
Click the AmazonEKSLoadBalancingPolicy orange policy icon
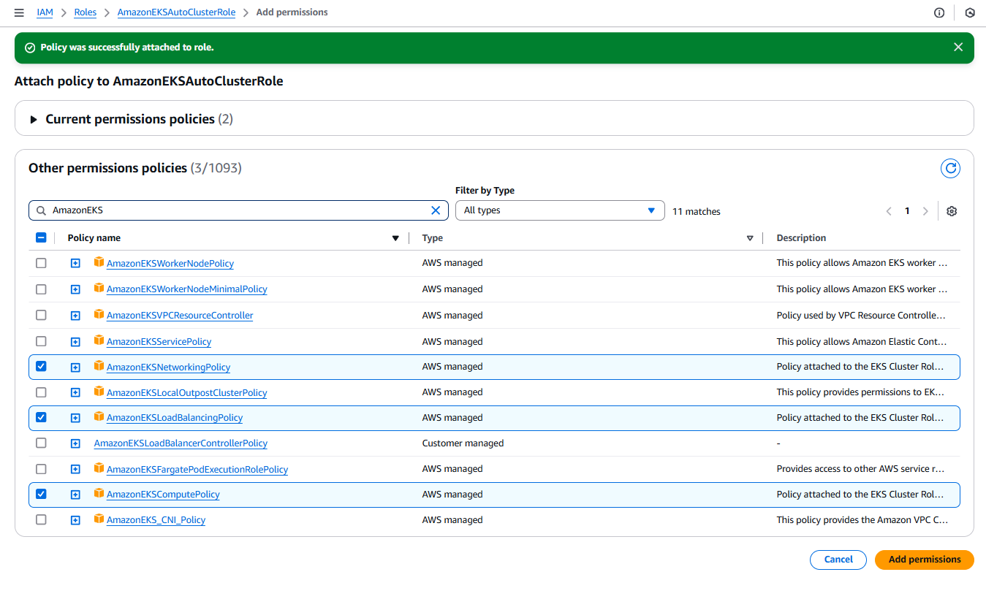click(x=99, y=417)
